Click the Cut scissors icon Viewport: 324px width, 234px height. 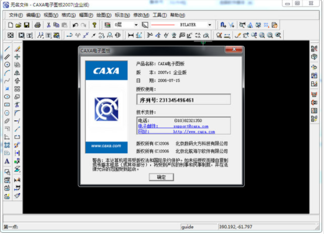(x=49, y=25)
